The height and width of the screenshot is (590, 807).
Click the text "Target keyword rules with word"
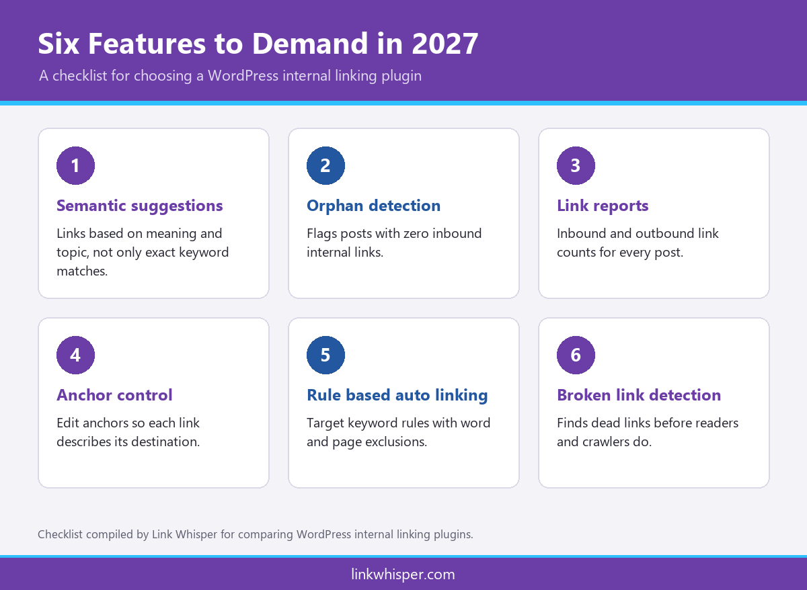tap(399, 423)
